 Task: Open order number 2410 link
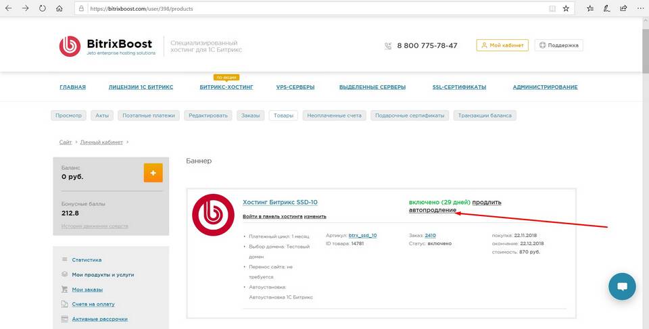click(431, 236)
